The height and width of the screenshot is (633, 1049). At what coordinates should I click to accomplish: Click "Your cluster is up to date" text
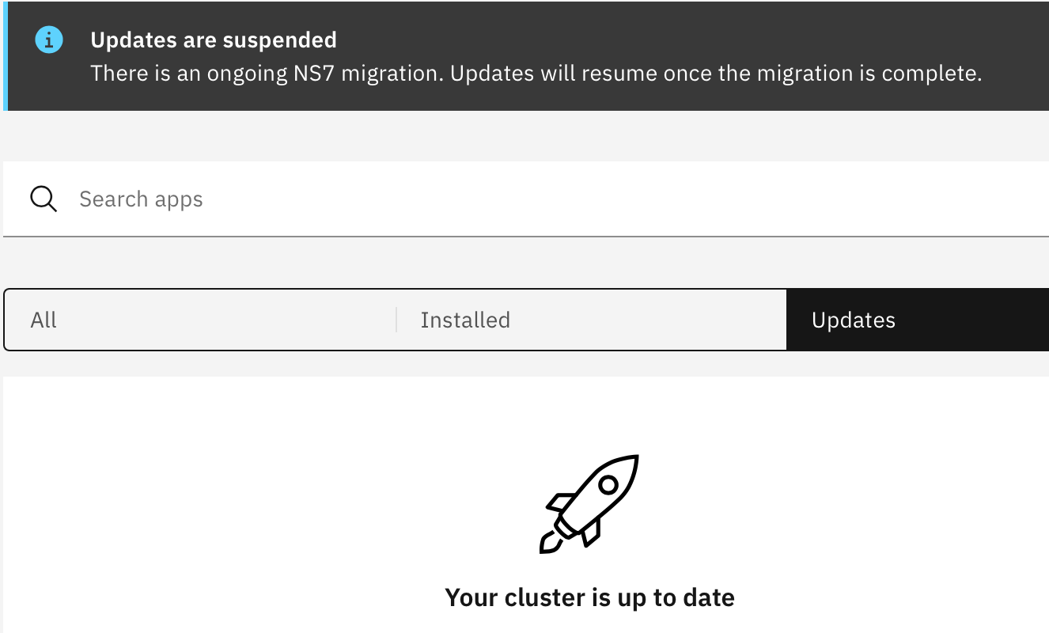click(589, 597)
